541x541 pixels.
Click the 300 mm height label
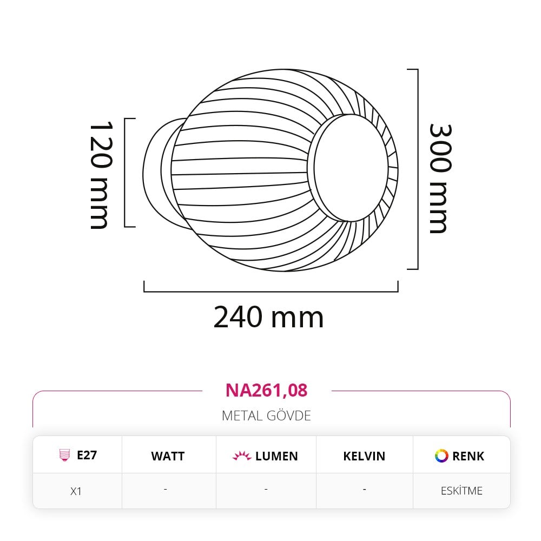pyautogui.click(x=440, y=179)
